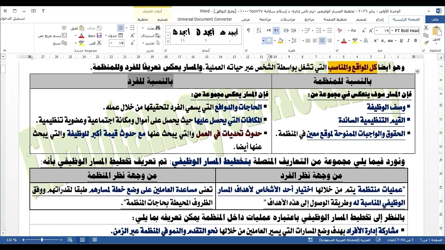Open the View (عرض) tab

(246, 19)
